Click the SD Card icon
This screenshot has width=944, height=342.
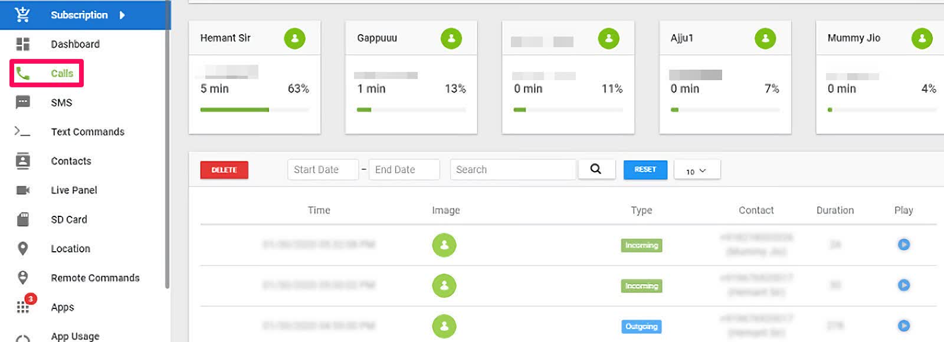pyautogui.click(x=22, y=219)
